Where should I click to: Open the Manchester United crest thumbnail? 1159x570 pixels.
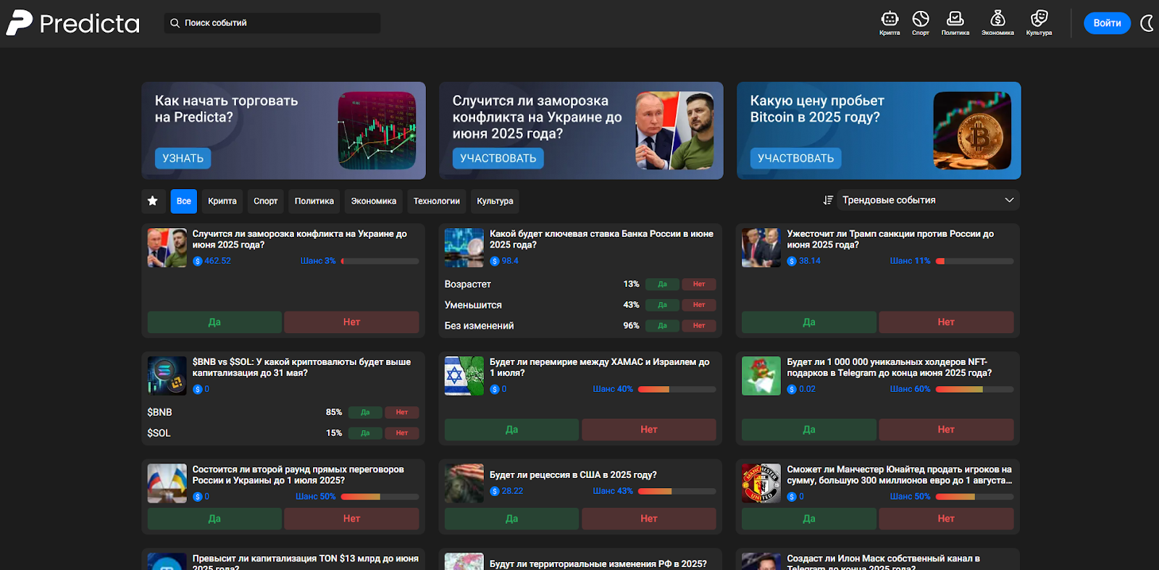pos(761,483)
